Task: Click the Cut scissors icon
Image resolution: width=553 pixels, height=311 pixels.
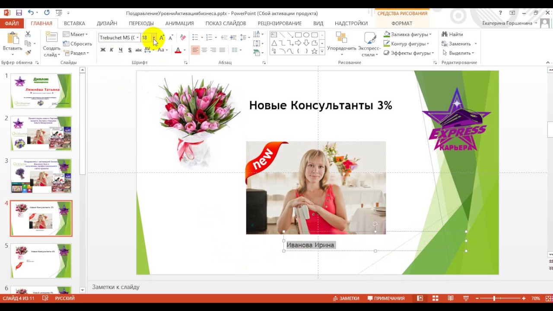Action: 28,34
